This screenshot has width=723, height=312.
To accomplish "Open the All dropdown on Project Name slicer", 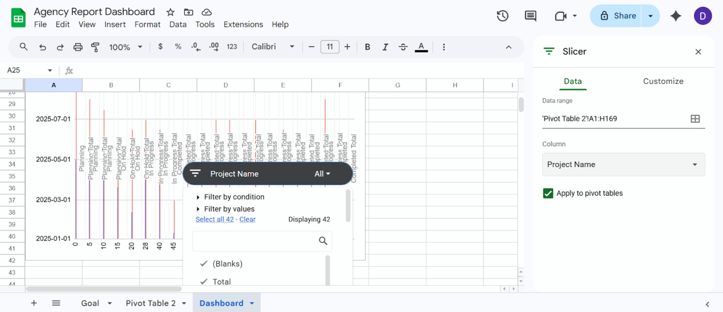I will [323, 174].
